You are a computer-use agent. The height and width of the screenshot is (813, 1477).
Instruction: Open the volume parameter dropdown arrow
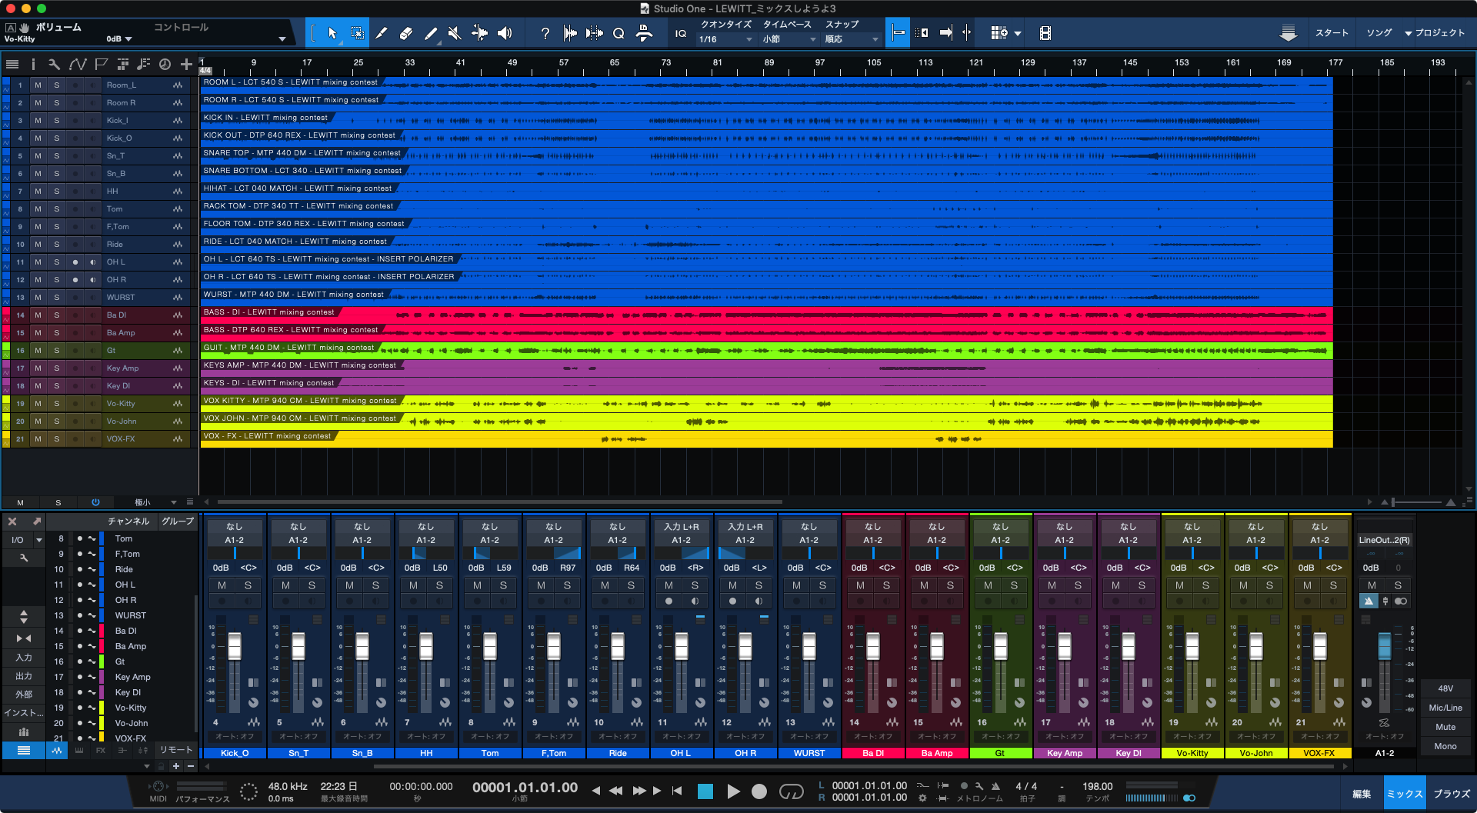(282, 38)
